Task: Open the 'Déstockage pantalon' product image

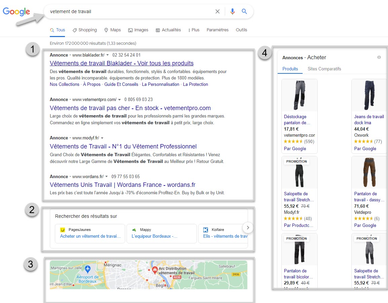Action: (x=299, y=95)
